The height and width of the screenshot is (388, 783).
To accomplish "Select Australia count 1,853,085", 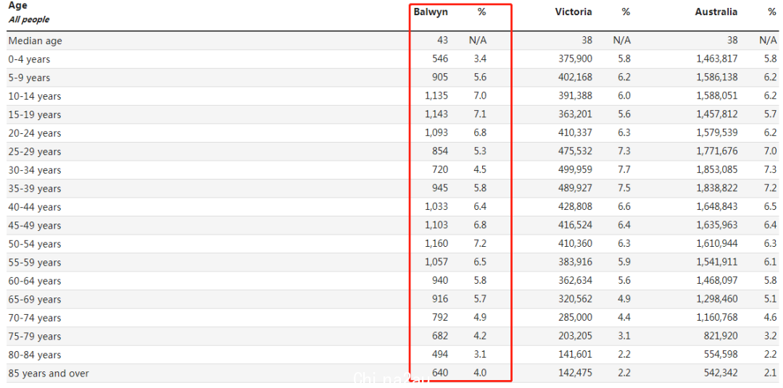I will (x=716, y=170).
